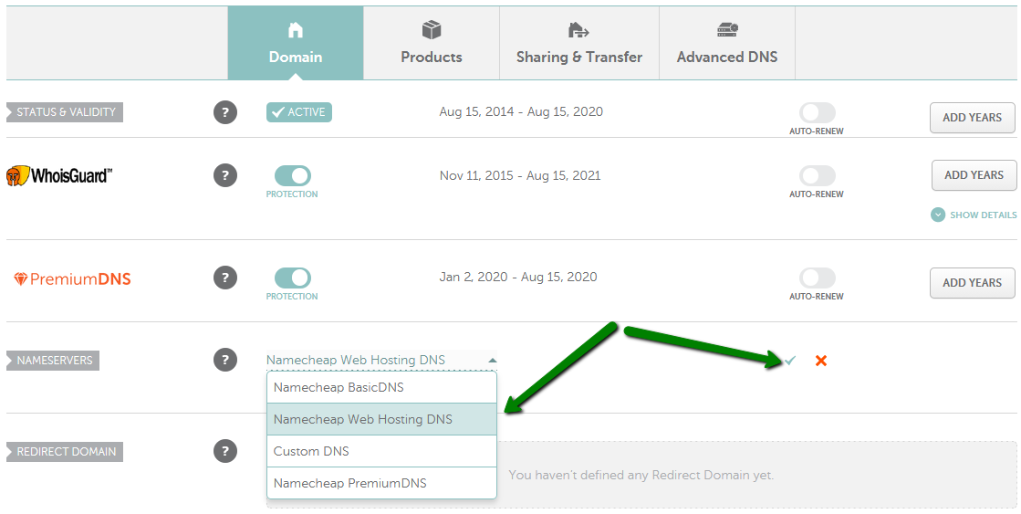Open help icon in Redirect Domain row
The image size is (1021, 514).
coord(225,451)
